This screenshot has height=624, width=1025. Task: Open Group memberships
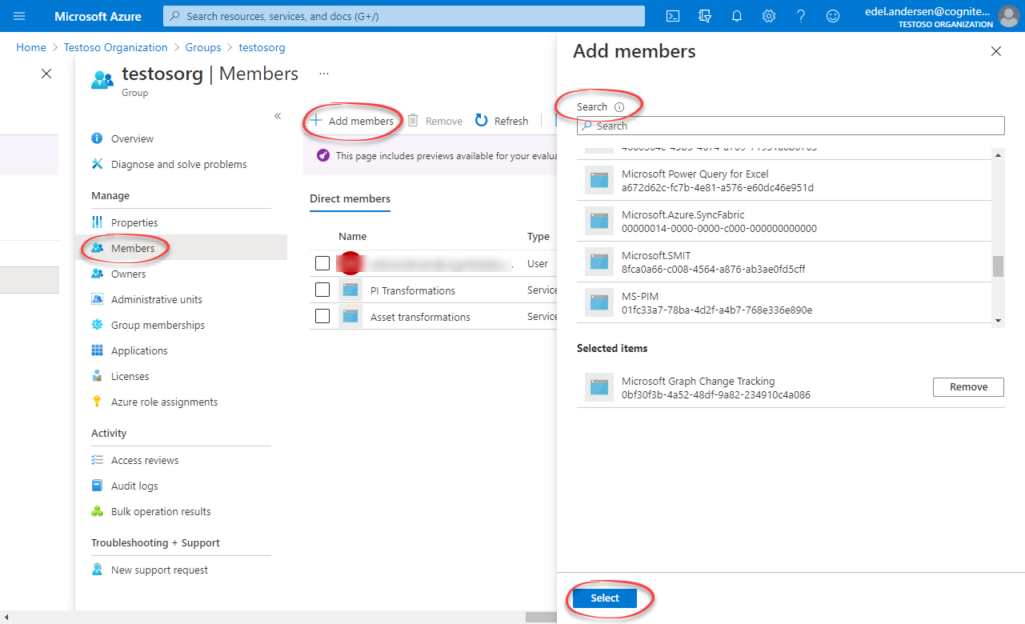(158, 325)
